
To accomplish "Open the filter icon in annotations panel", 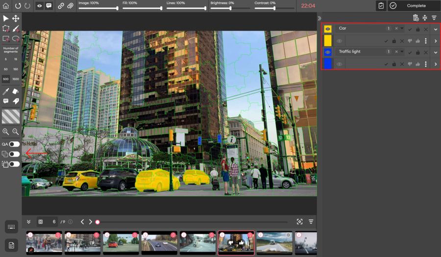I will [x=434, y=18].
